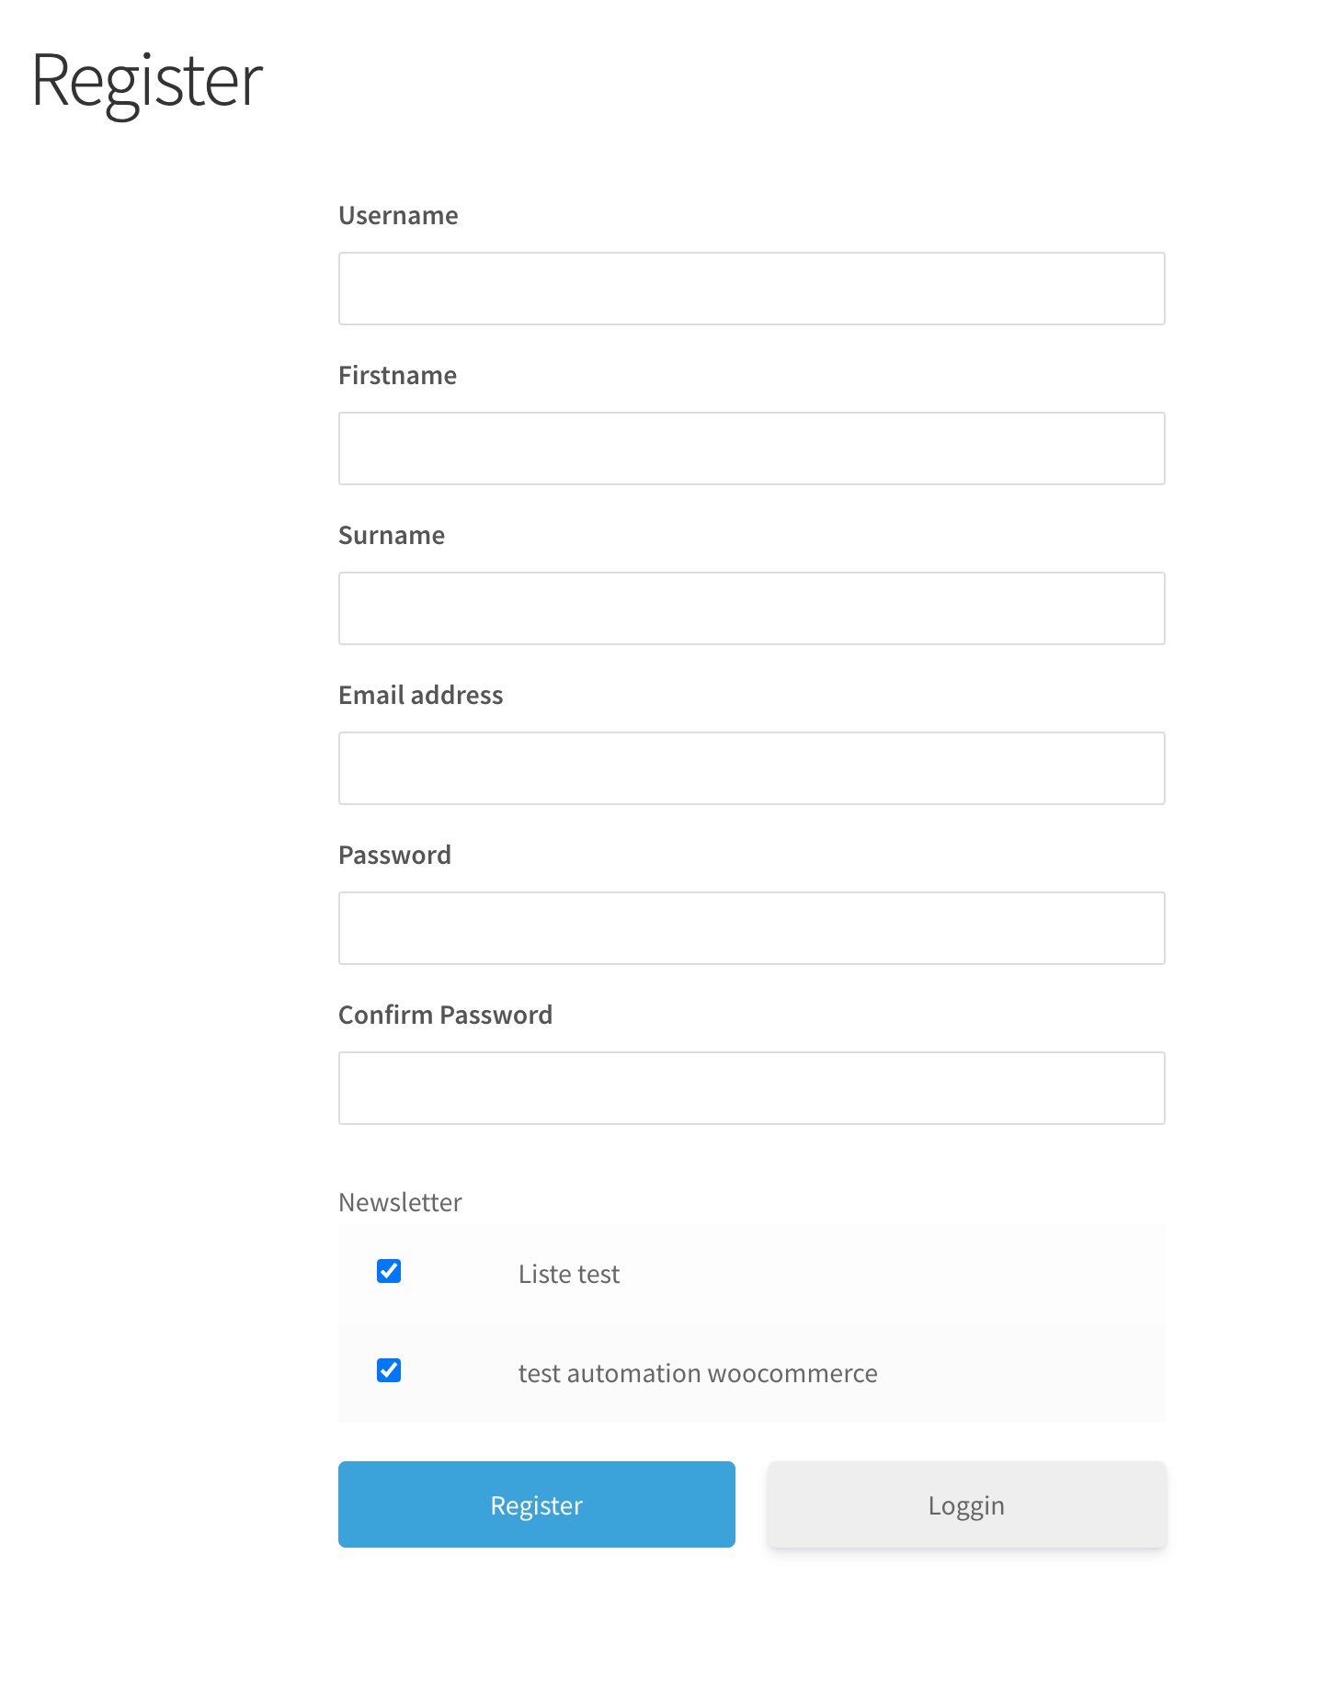Submit the form with the blue Register button

537,1504
